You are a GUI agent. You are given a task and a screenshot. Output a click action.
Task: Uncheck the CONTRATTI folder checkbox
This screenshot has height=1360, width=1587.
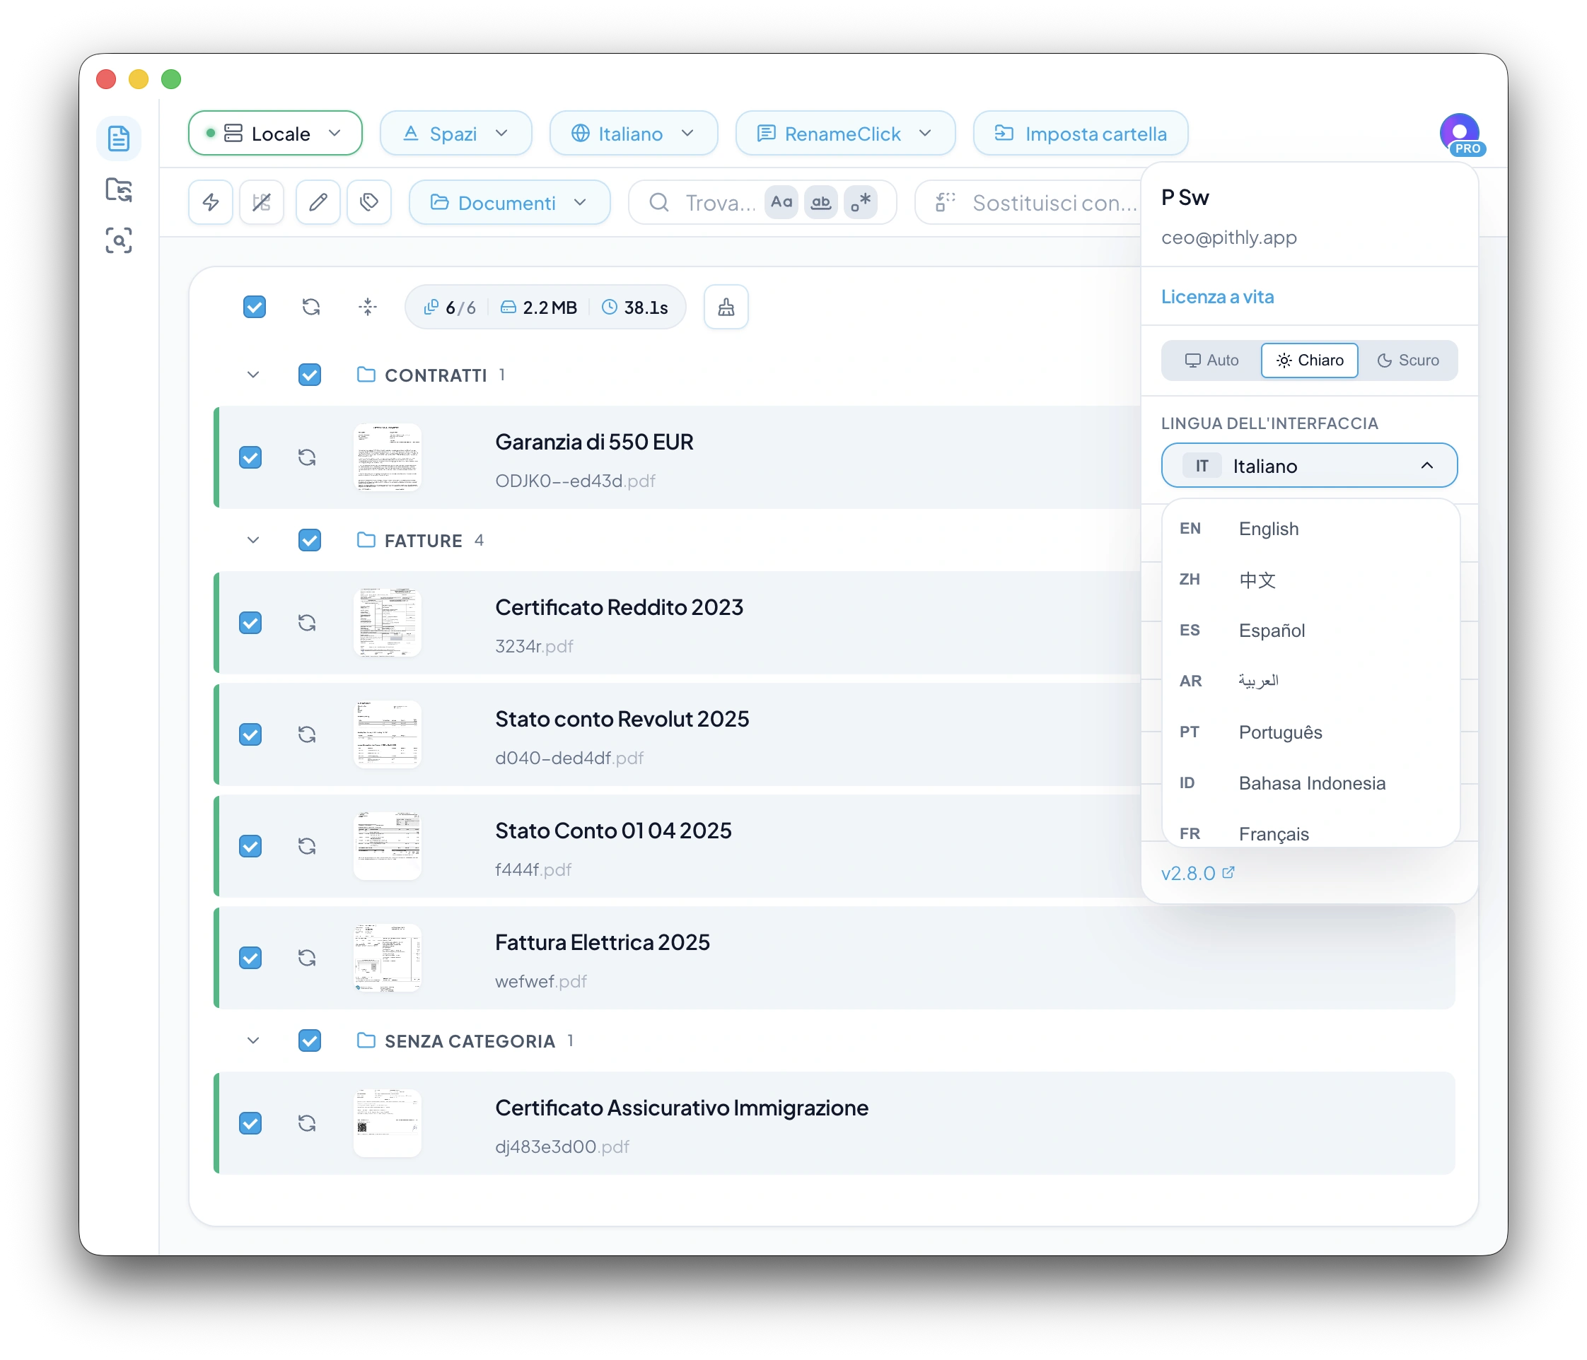pyautogui.click(x=310, y=375)
